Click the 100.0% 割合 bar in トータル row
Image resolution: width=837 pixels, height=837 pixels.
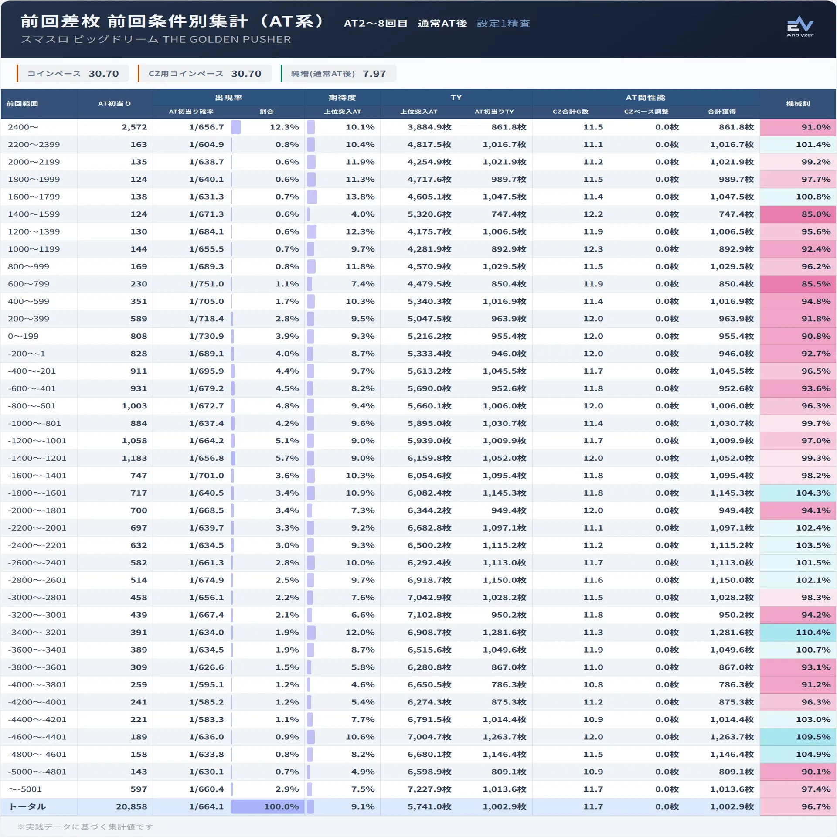click(266, 807)
